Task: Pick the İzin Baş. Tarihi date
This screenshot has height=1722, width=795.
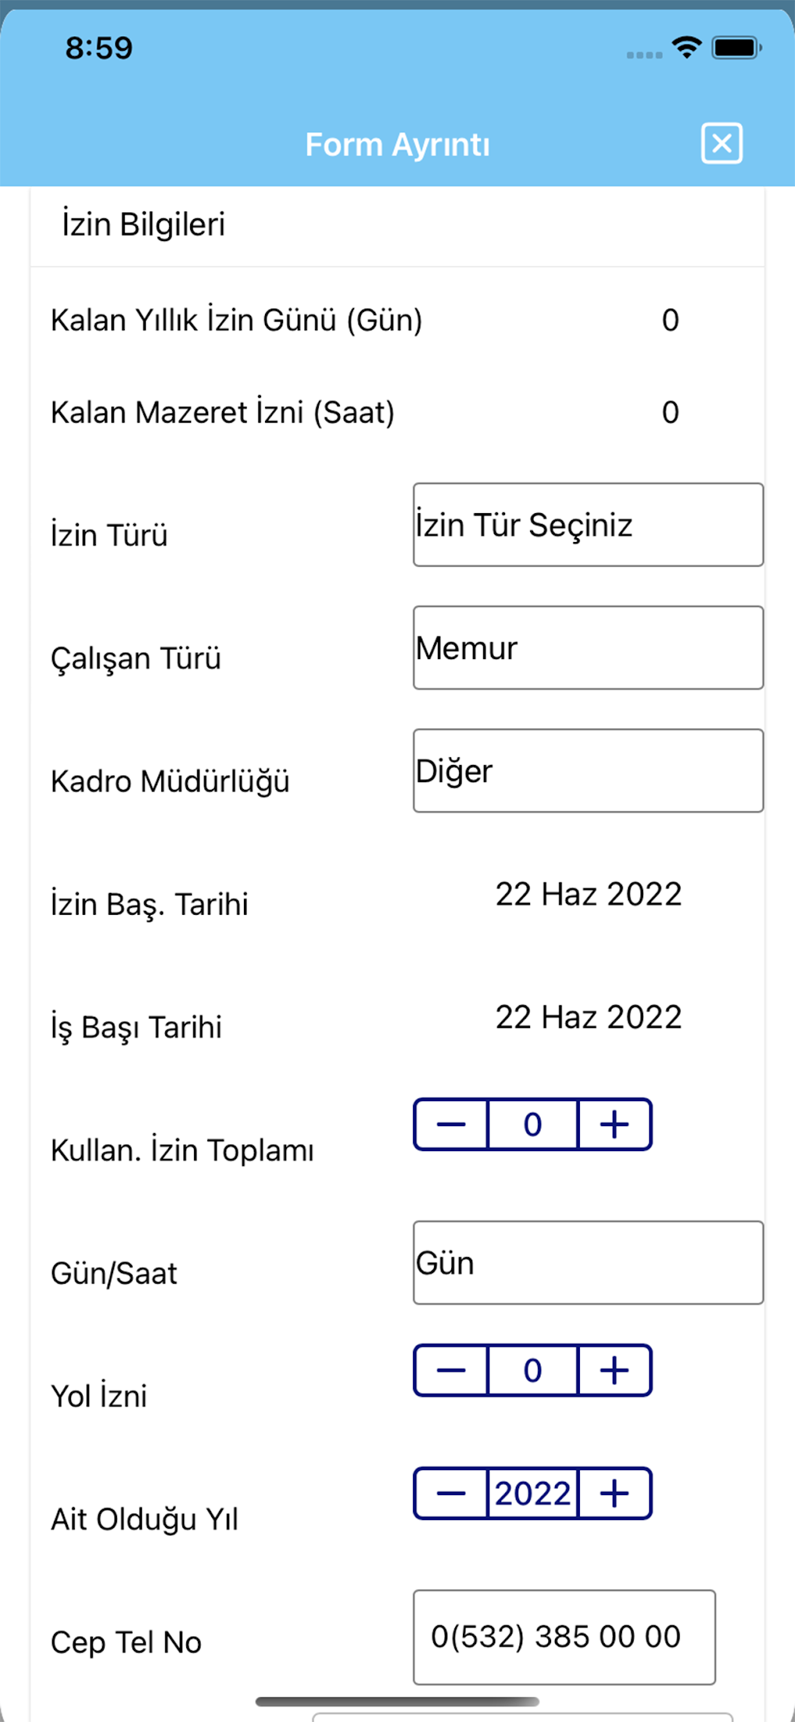Action: [588, 895]
